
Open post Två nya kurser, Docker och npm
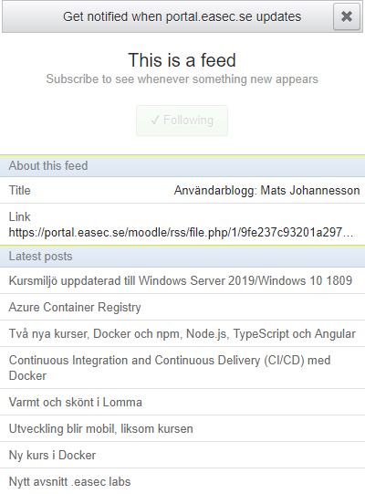pos(182,333)
